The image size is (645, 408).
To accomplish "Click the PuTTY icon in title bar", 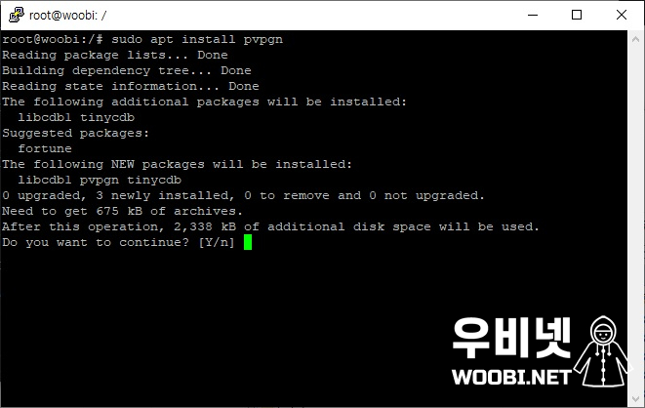I will pyautogui.click(x=17, y=15).
